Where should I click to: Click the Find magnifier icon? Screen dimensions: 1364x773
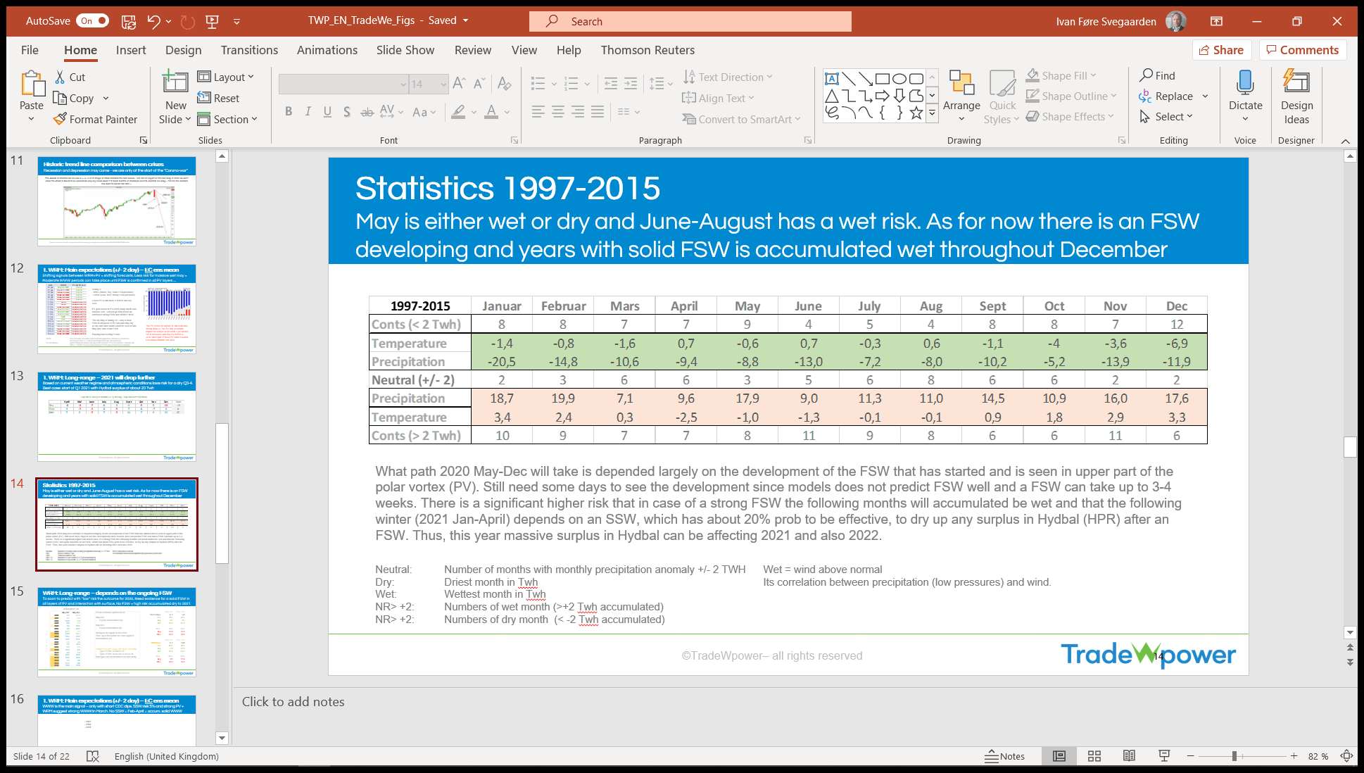[x=1147, y=75]
